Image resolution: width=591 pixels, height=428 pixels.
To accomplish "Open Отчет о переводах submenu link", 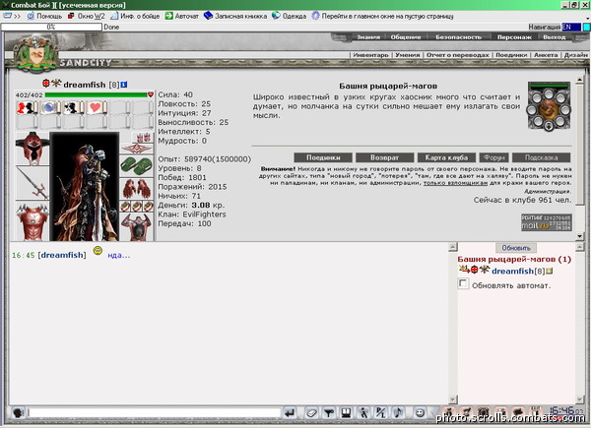I will point(458,54).
